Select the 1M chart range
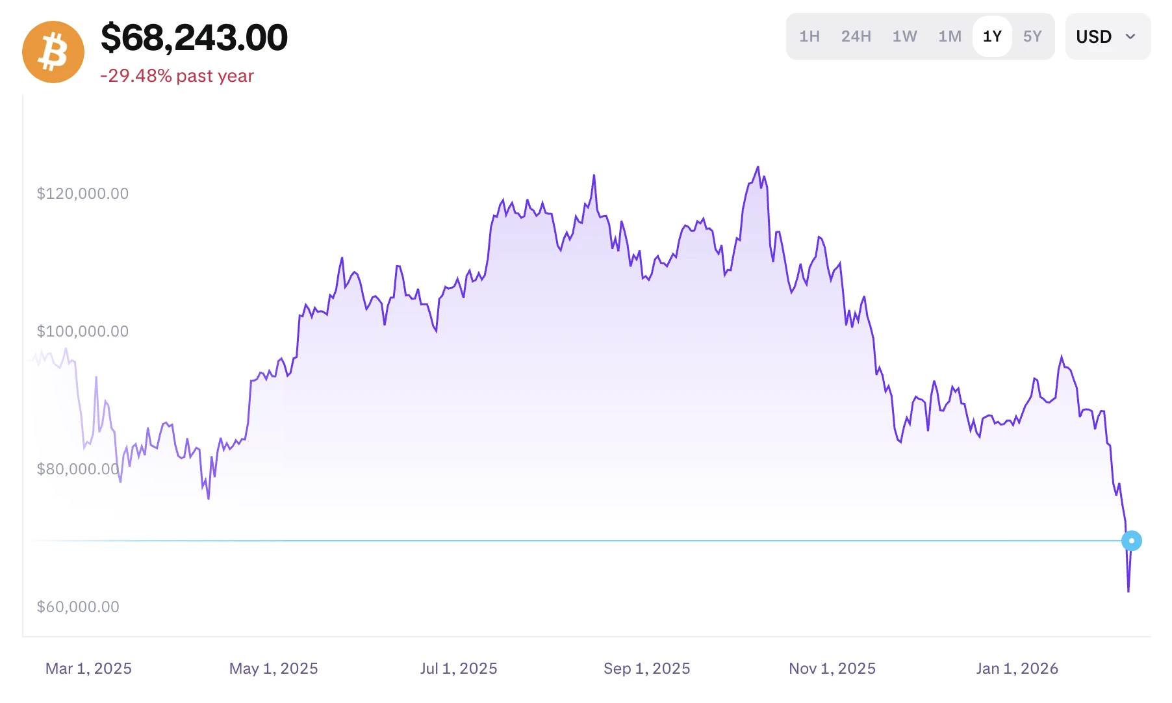Image resolution: width=1172 pixels, height=703 pixels. tap(949, 36)
